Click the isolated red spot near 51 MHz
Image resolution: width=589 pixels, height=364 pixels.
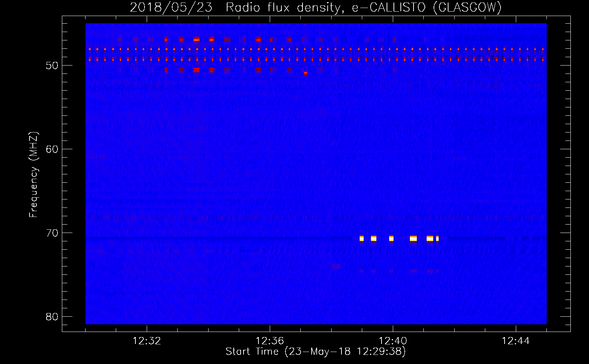coord(305,73)
